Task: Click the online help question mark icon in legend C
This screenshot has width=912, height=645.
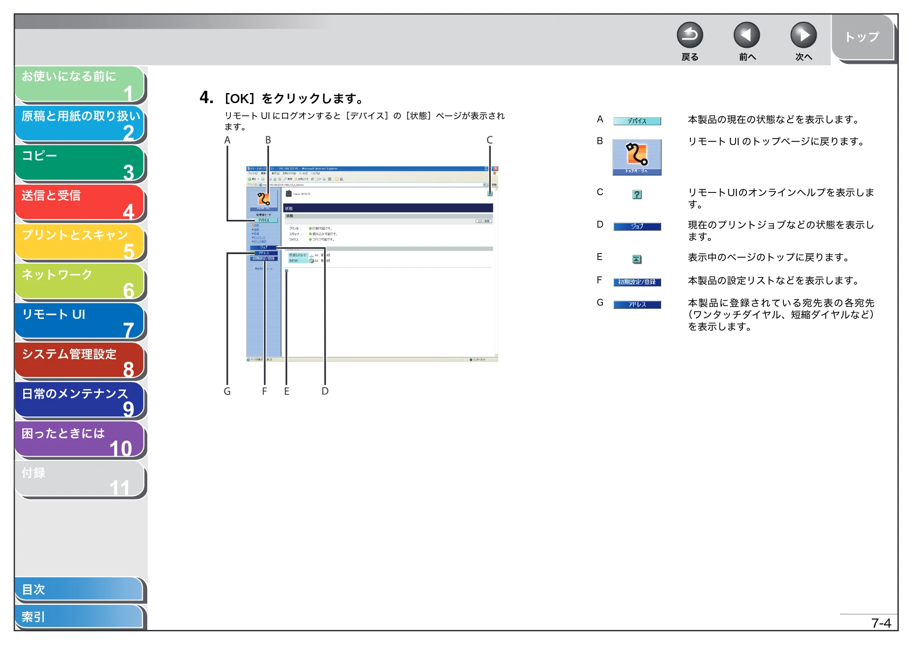Action: click(637, 195)
